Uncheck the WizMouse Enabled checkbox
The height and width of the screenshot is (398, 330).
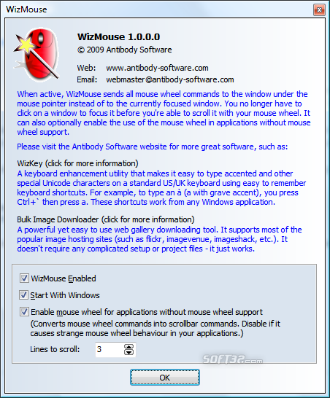[x=24, y=278]
